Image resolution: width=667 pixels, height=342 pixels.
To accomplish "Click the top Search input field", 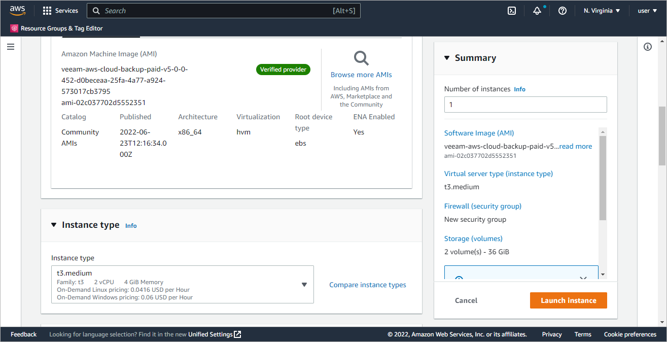I will pos(224,11).
